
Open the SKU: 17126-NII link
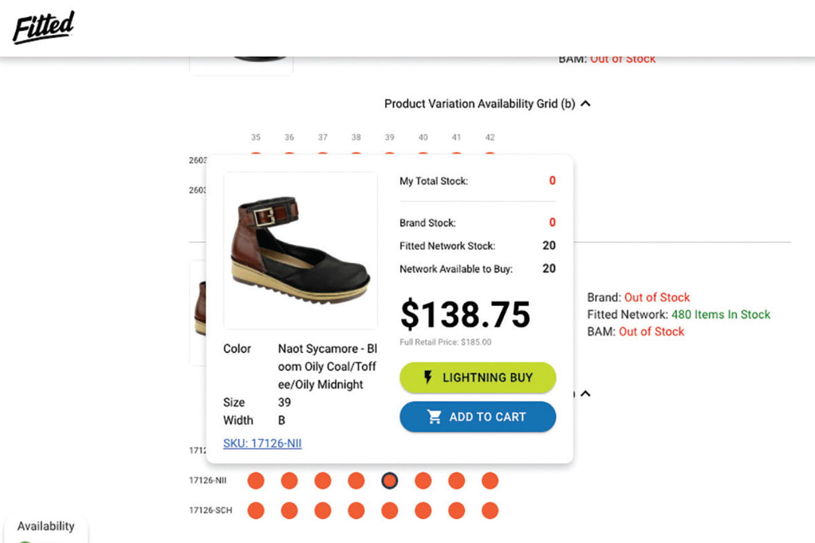point(262,443)
